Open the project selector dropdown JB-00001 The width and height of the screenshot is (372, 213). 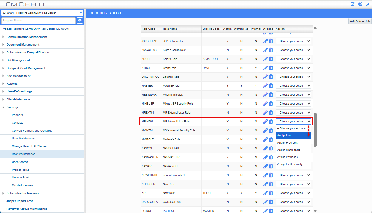[x=42, y=13]
